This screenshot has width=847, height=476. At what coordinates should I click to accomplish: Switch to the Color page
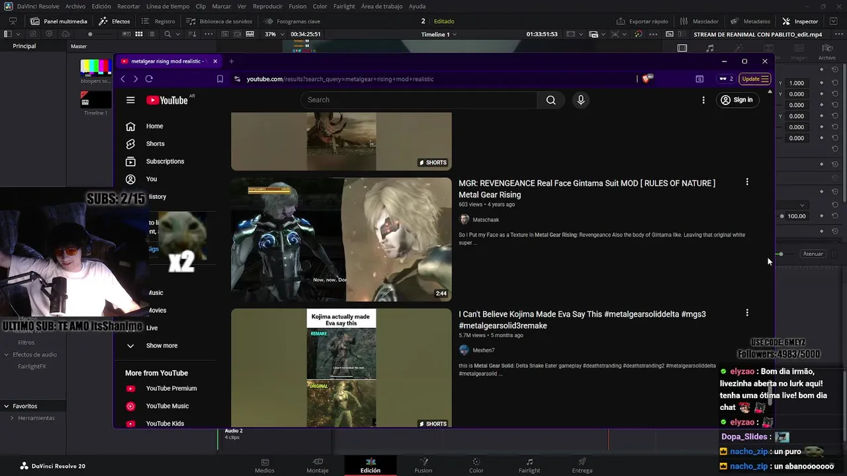[476, 465]
